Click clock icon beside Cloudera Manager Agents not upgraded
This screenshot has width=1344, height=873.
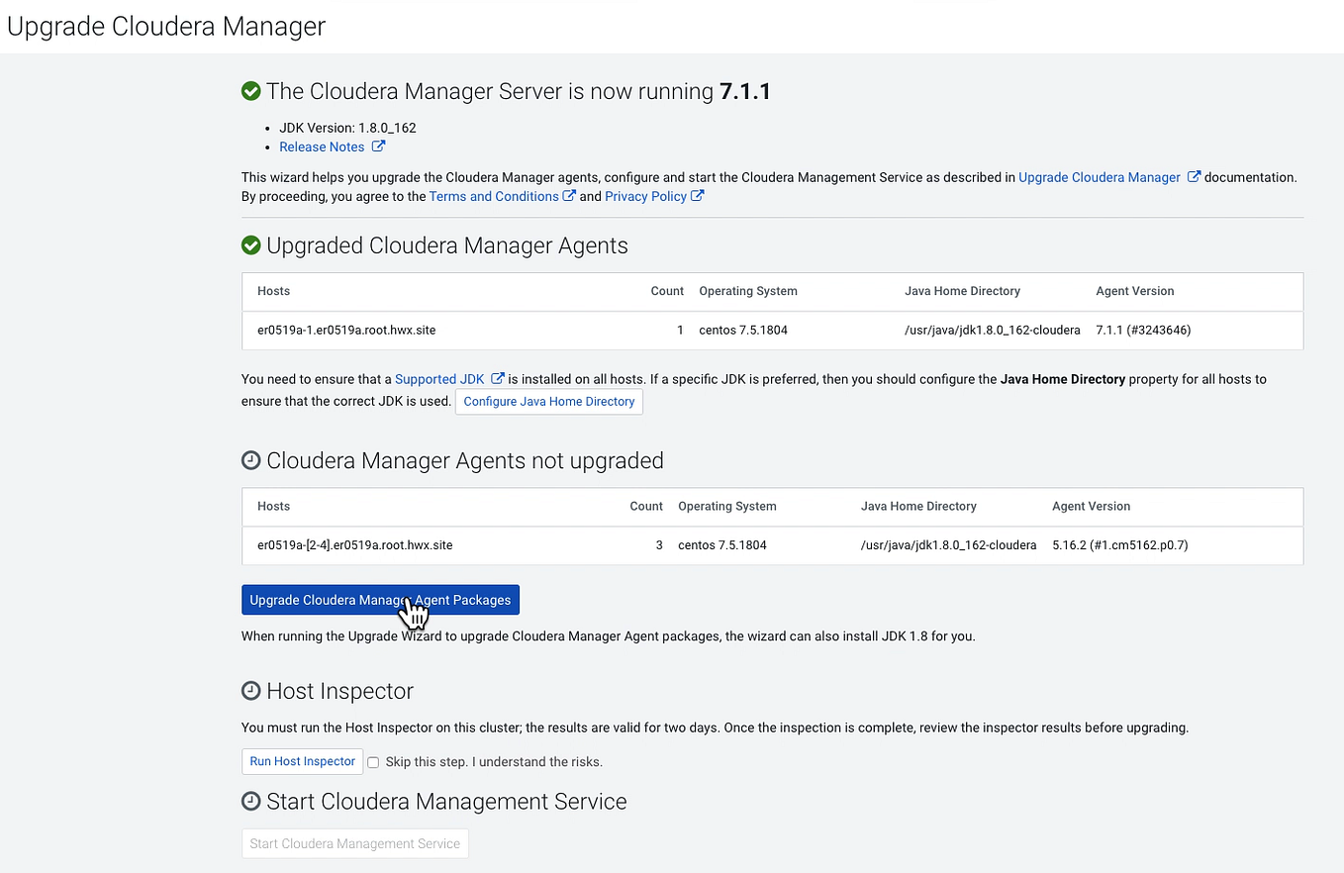[x=251, y=459]
